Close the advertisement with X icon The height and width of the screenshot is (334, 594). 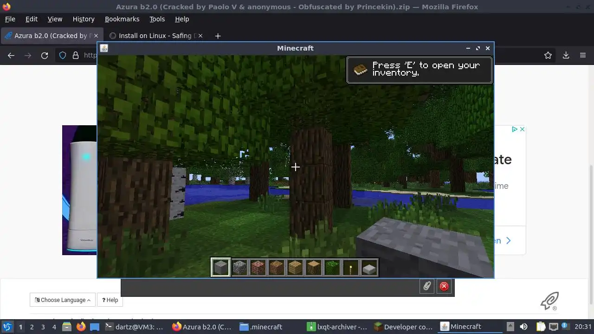point(522,129)
